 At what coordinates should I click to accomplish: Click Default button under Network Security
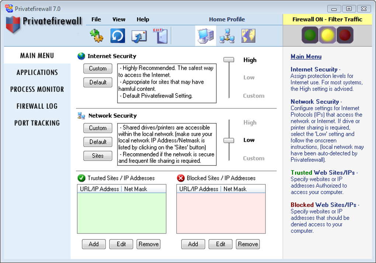(x=98, y=142)
